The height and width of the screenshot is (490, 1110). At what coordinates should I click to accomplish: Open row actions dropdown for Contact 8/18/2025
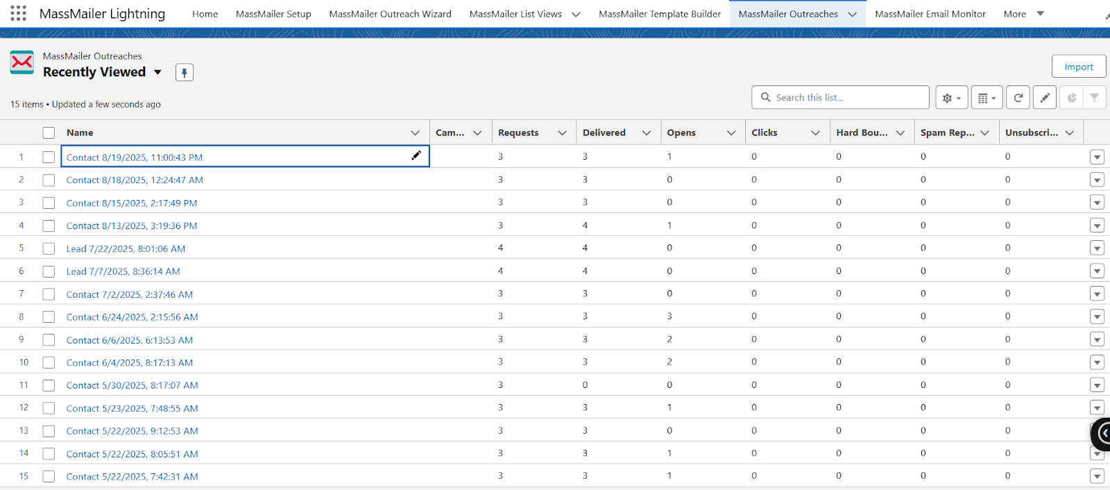pos(1096,180)
